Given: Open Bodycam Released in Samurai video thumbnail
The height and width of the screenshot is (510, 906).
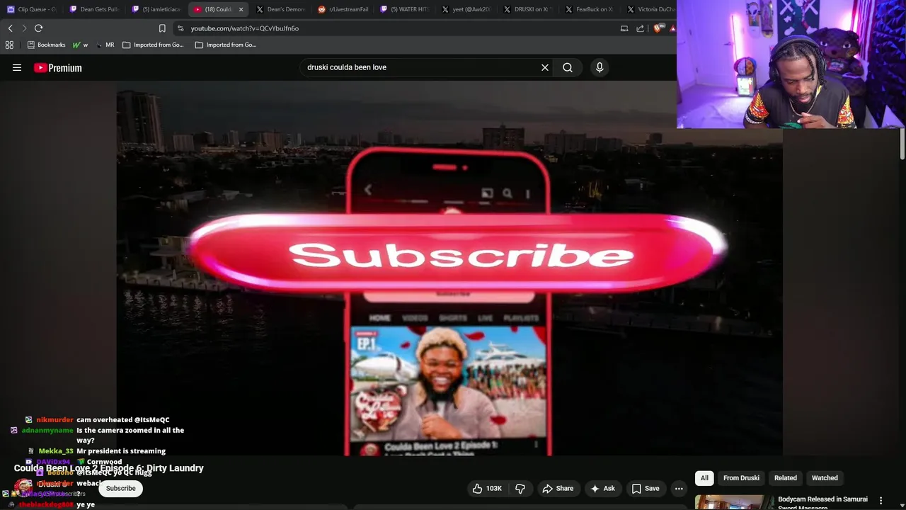Looking at the screenshot, I should point(734,502).
